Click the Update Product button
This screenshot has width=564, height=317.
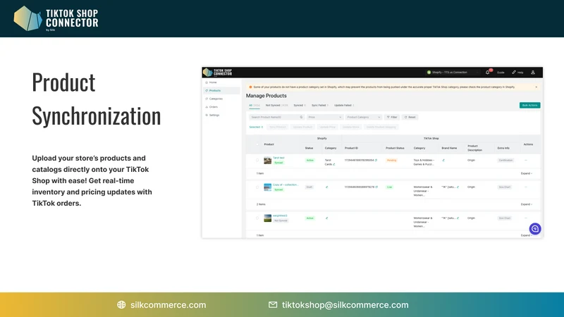tap(302, 127)
